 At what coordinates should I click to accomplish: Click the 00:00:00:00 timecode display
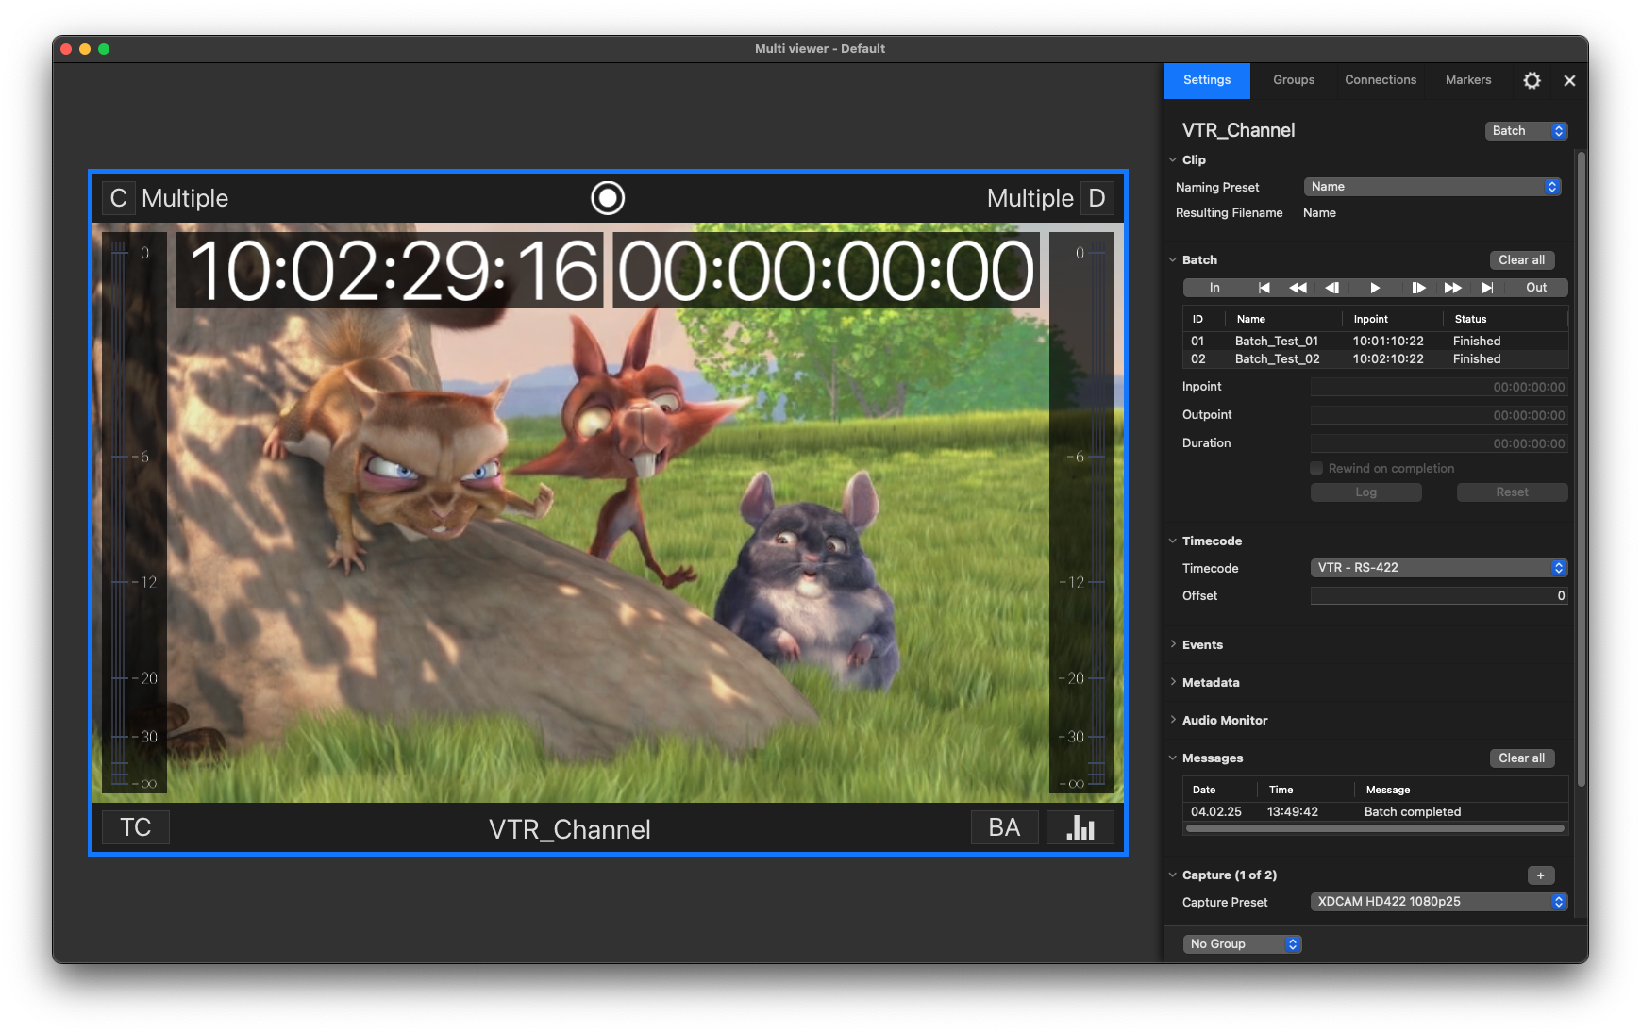826,271
